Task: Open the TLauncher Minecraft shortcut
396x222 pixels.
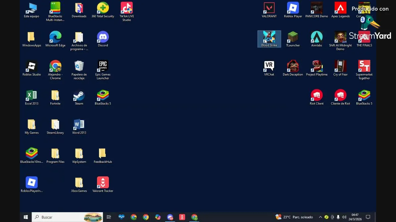Action: click(293, 39)
